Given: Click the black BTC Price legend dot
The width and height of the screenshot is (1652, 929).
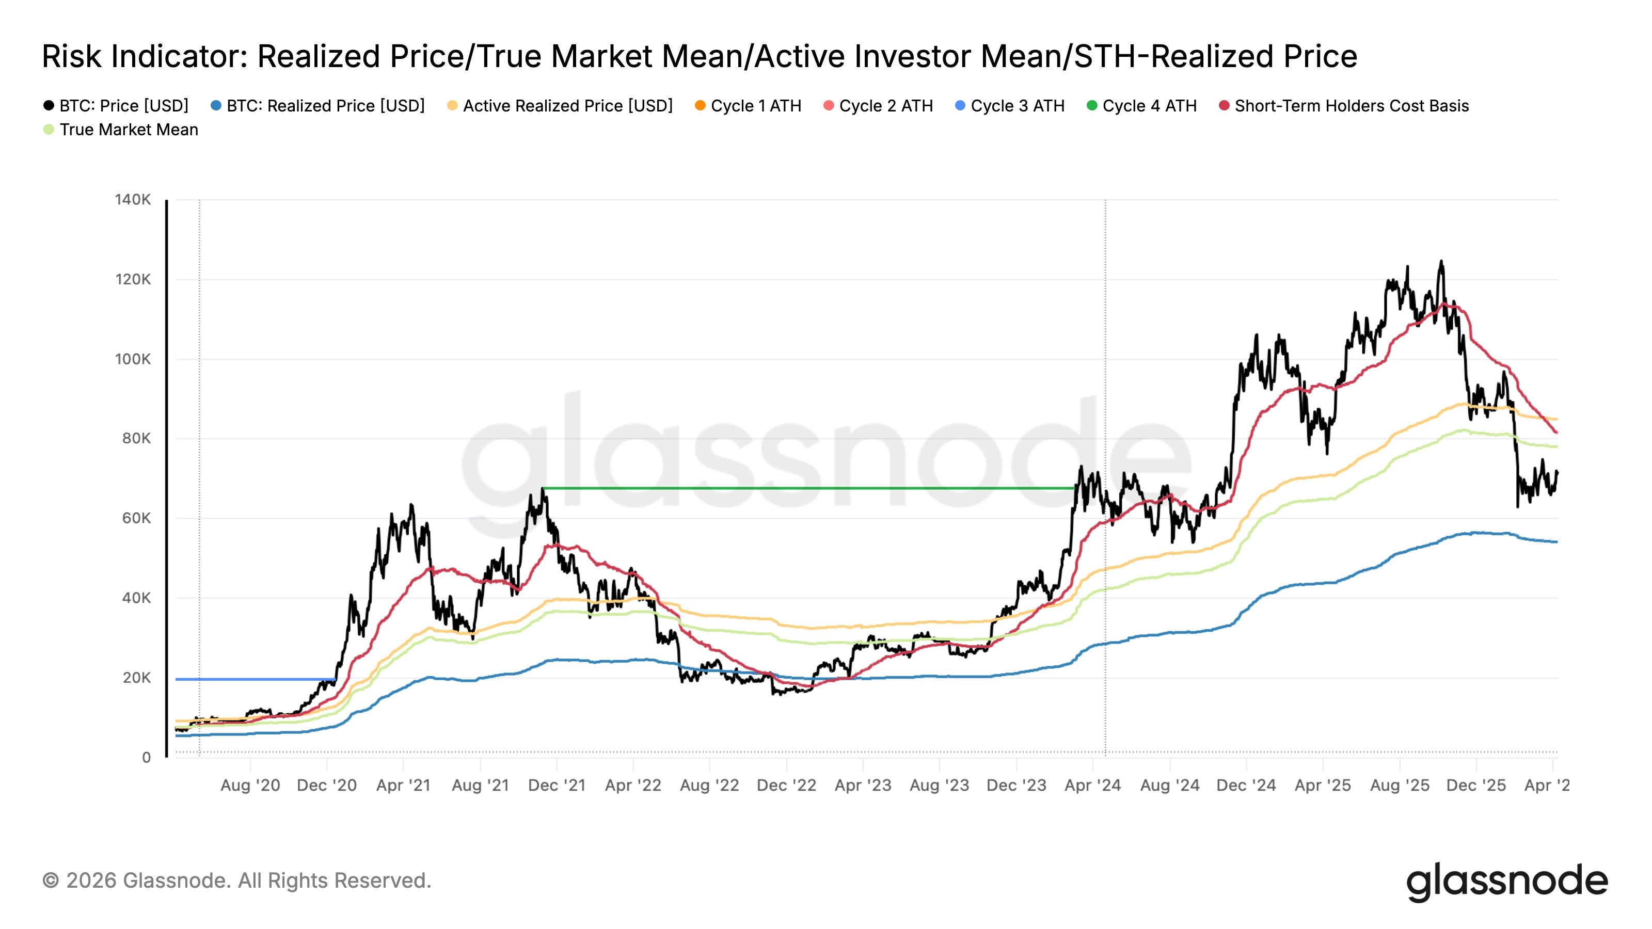Looking at the screenshot, I should click(49, 106).
